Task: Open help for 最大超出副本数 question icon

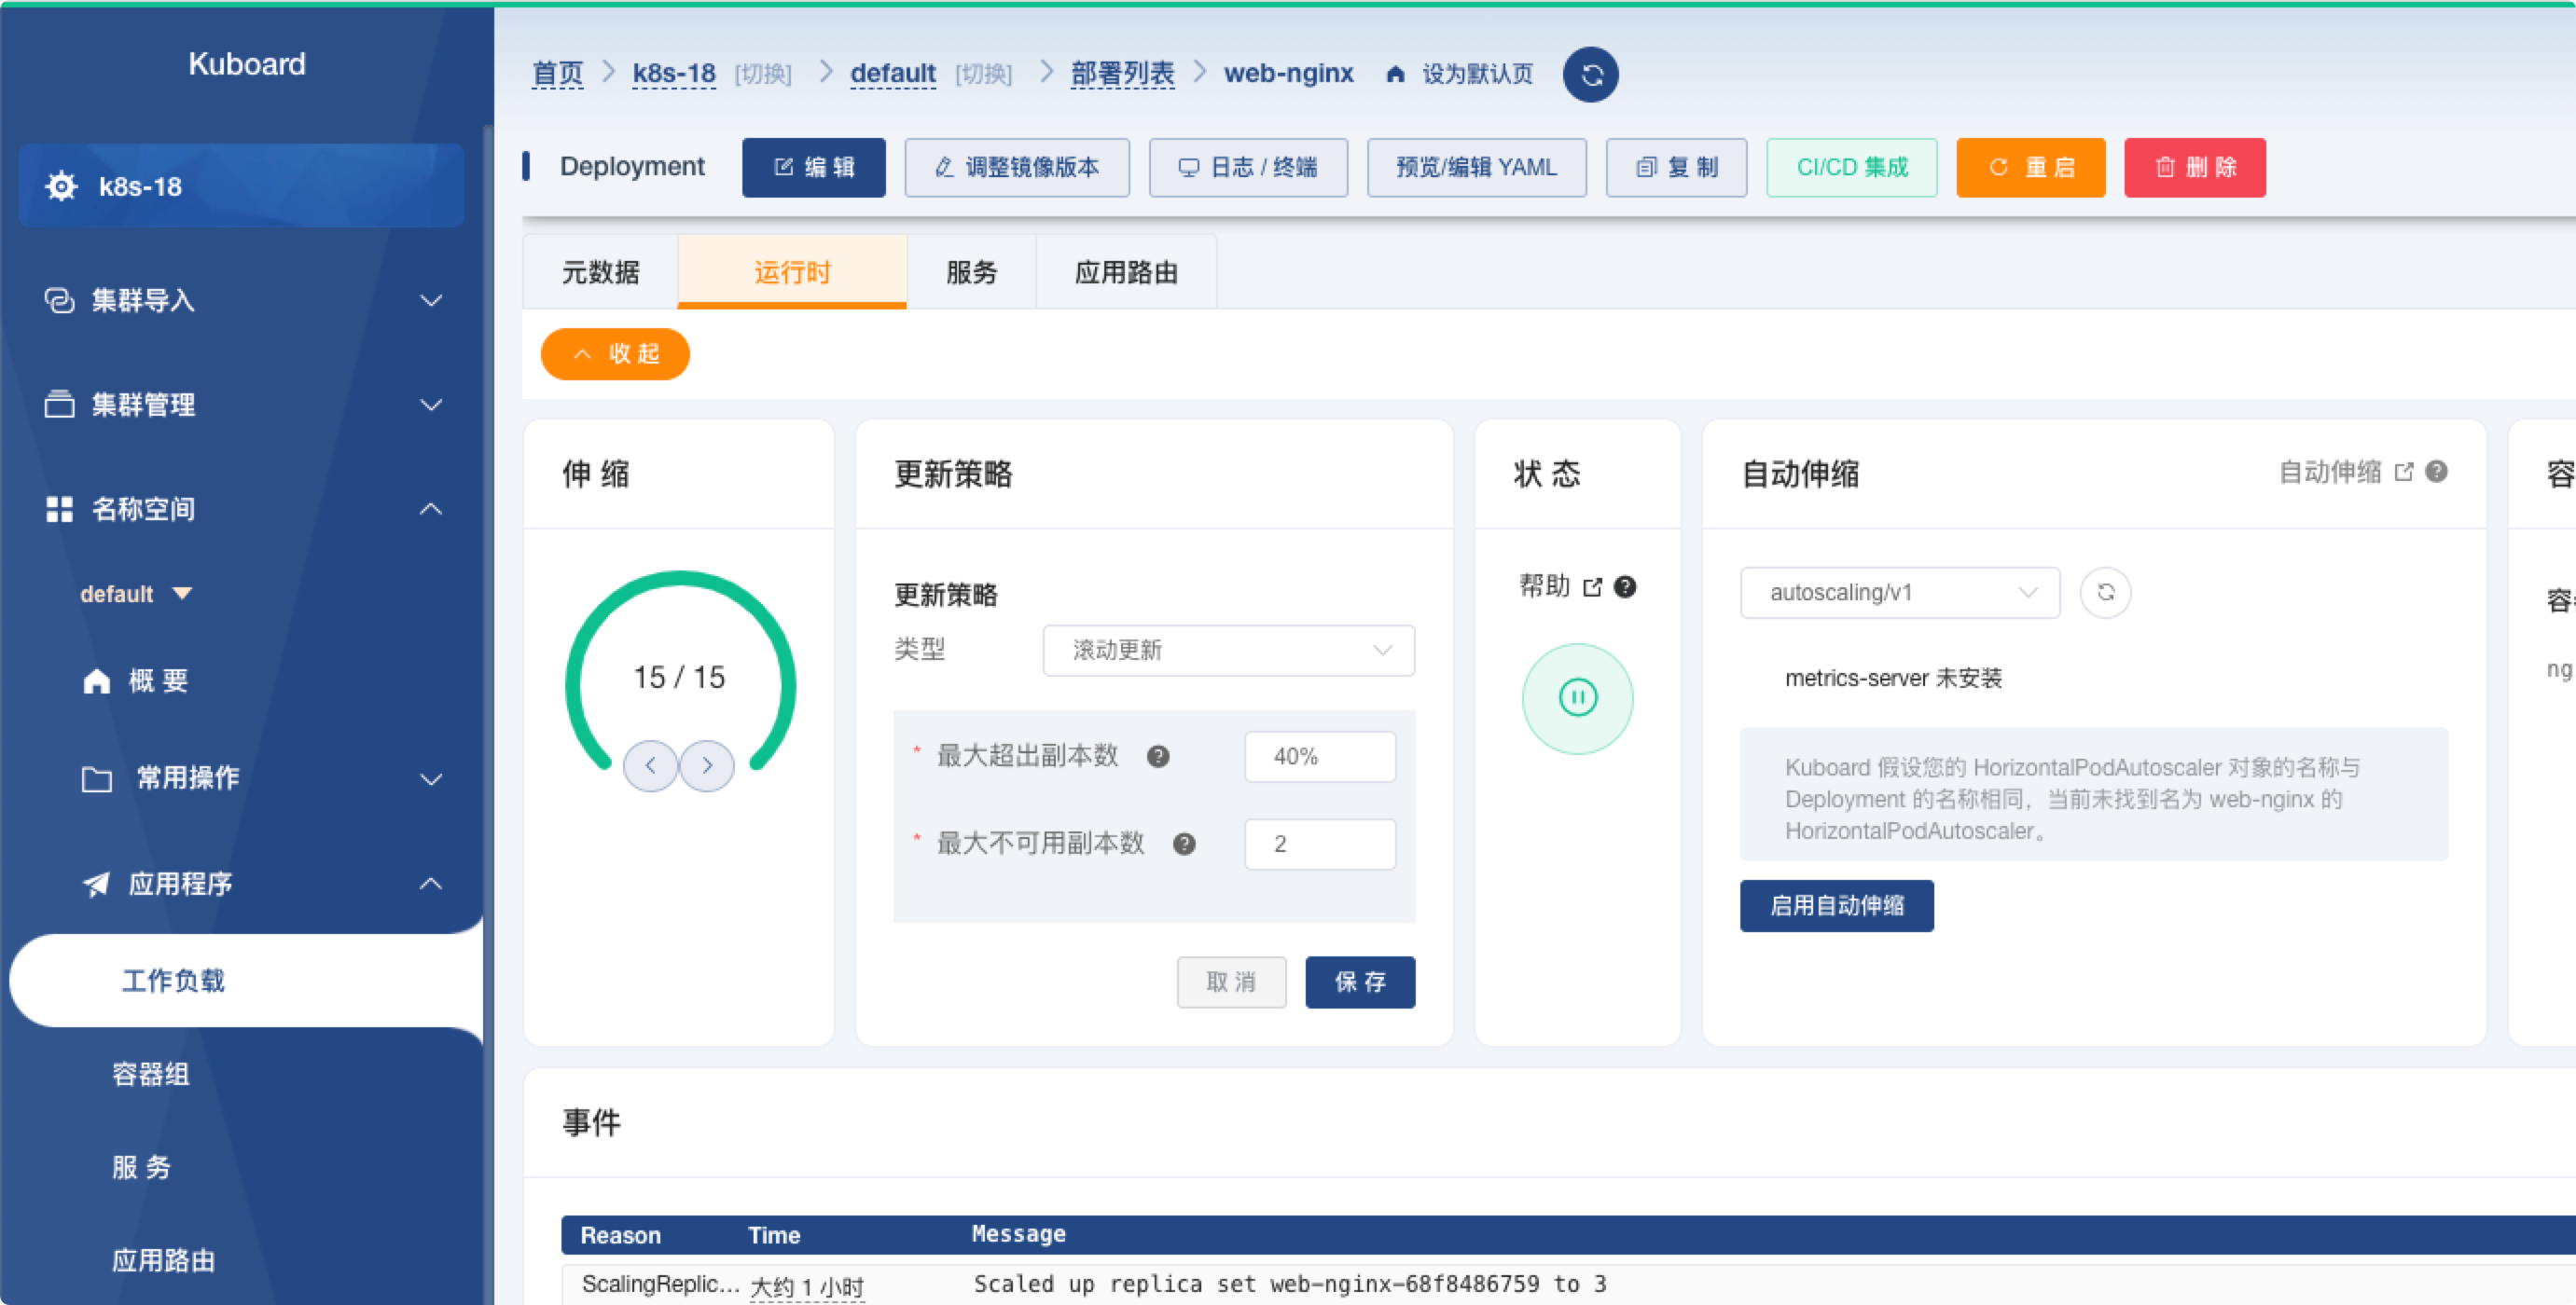Action: pos(1158,756)
